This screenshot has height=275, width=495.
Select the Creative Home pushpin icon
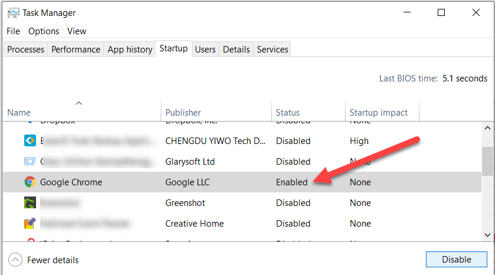(x=30, y=223)
